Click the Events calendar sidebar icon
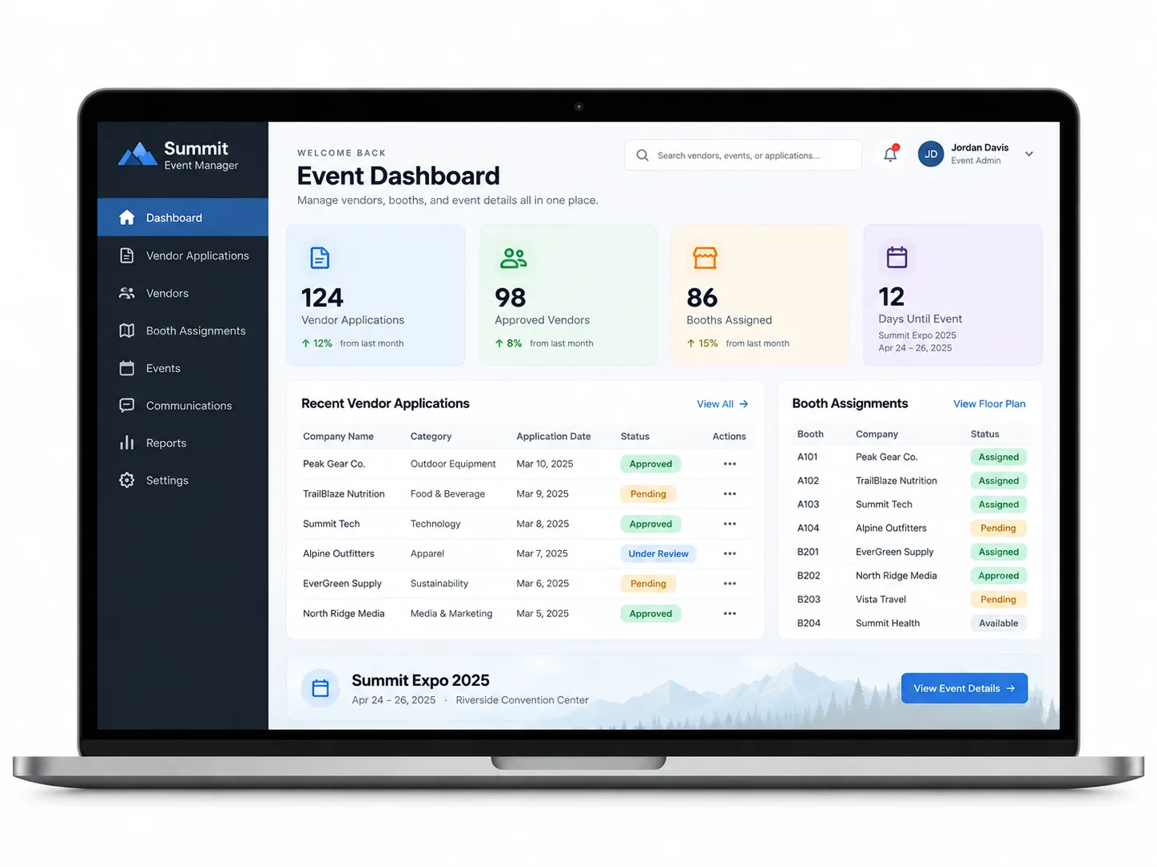The image size is (1157, 867). pyautogui.click(x=127, y=368)
